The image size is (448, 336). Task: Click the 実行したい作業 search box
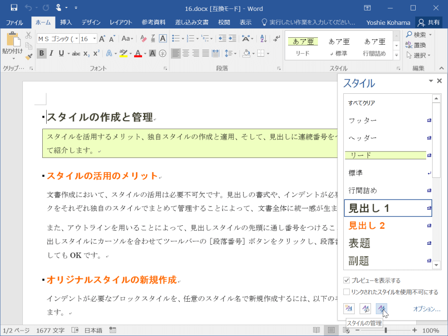(308, 22)
